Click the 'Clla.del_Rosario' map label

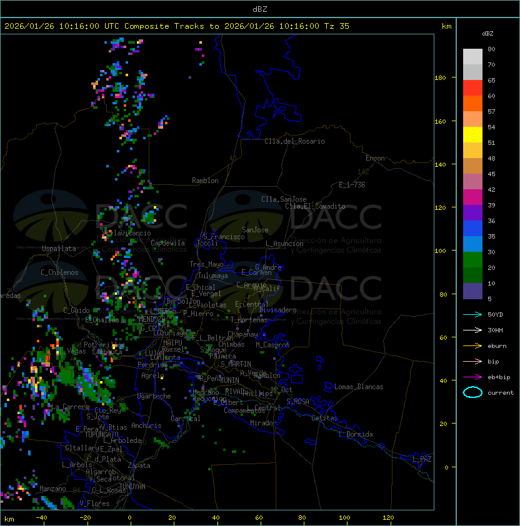click(294, 141)
